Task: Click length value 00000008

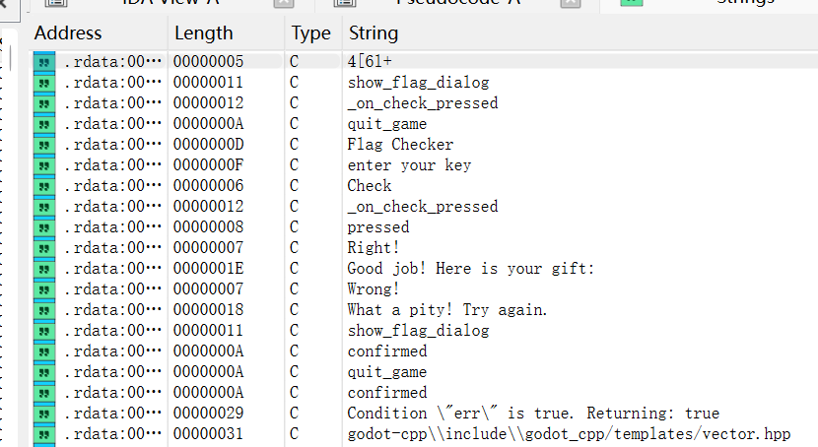Action: (x=208, y=227)
